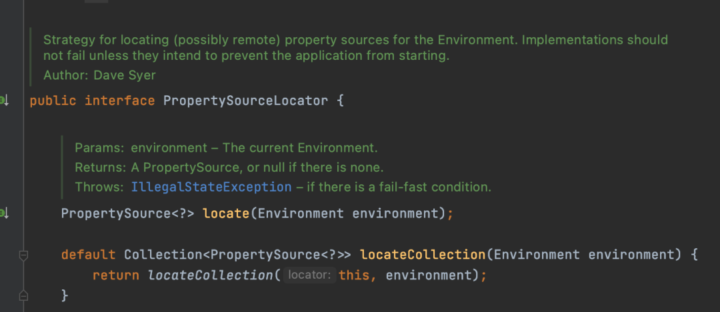The image size is (720, 312).
Task: Click the Collection return type
Action: (x=156, y=255)
